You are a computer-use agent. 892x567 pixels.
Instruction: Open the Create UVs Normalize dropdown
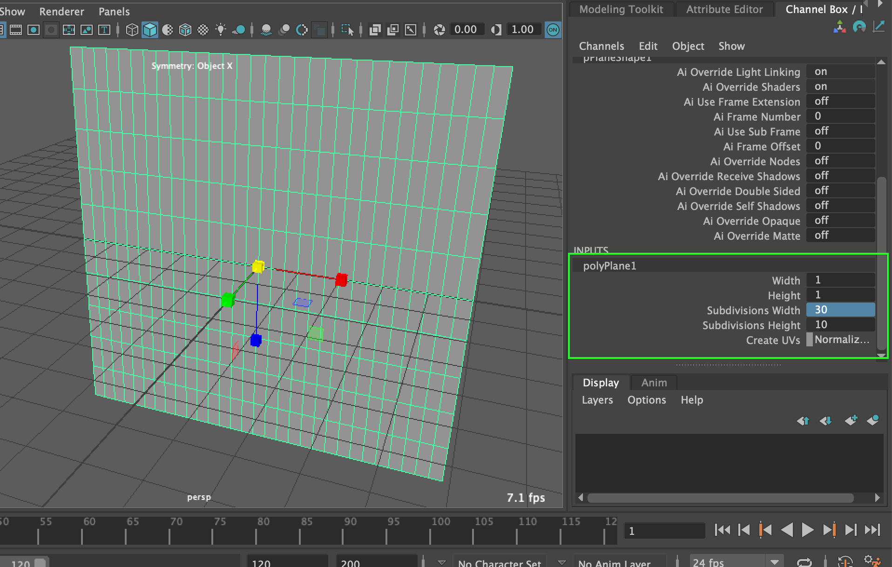pyautogui.click(x=841, y=340)
